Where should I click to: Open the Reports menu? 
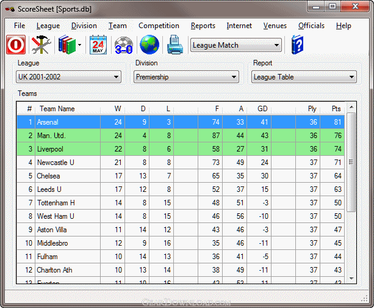pyautogui.click(x=203, y=26)
